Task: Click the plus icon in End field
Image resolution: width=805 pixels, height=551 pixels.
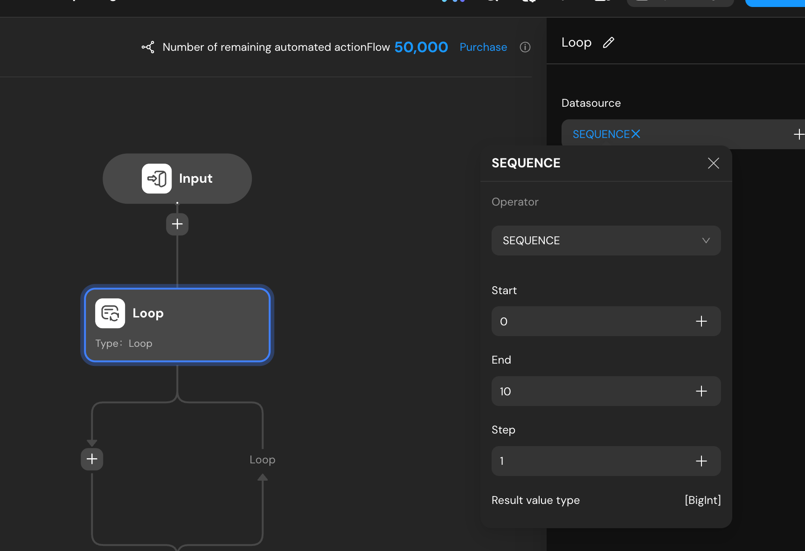Action: [x=701, y=392]
